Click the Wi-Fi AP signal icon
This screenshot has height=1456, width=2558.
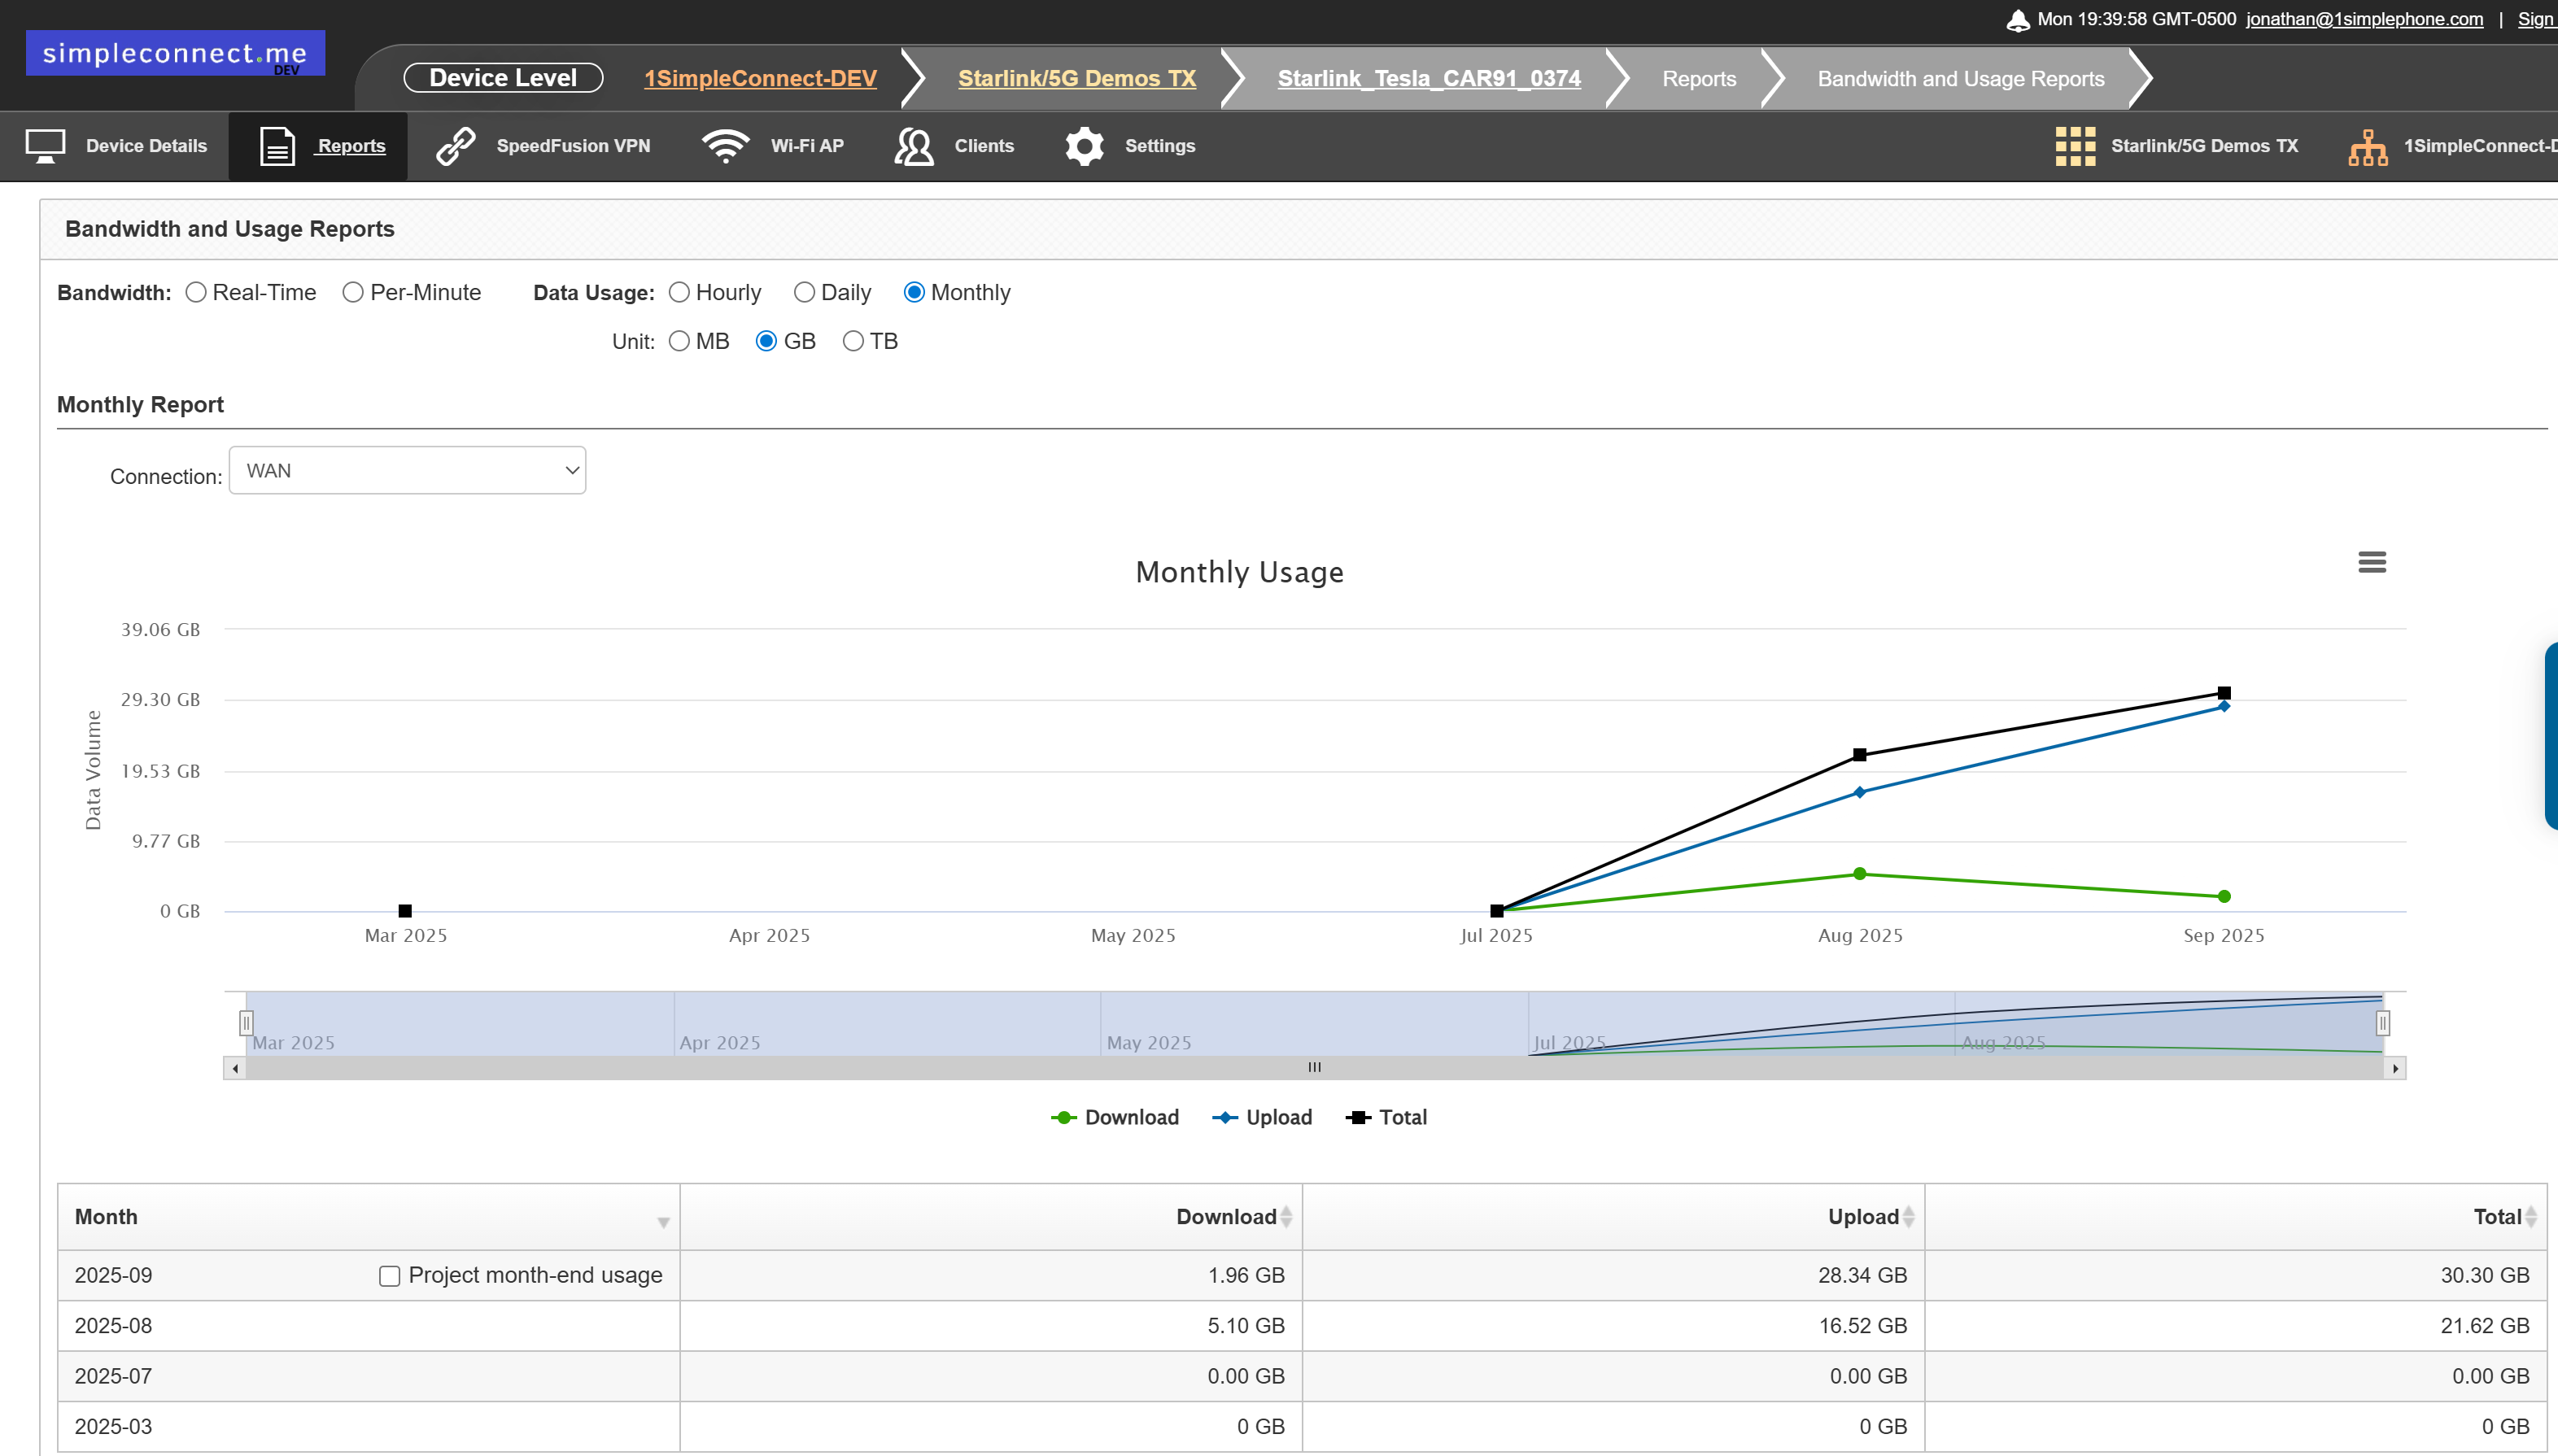(725, 146)
